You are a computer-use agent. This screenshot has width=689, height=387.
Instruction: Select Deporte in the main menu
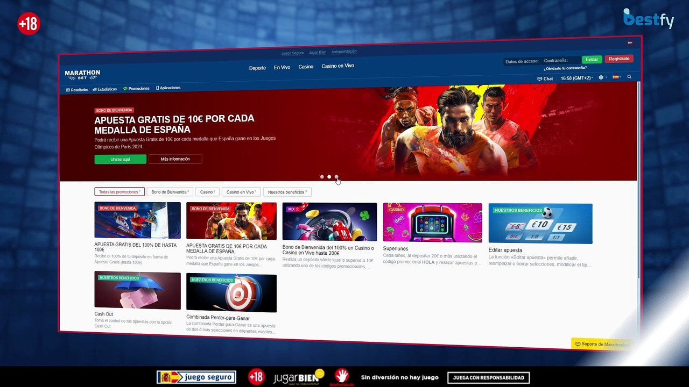pyautogui.click(x=257, y=68)
